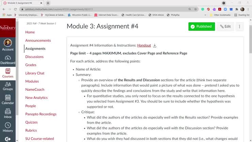Screen dimensions: 252x142
Task: Open Courses in global navigation
Action: 8,73
